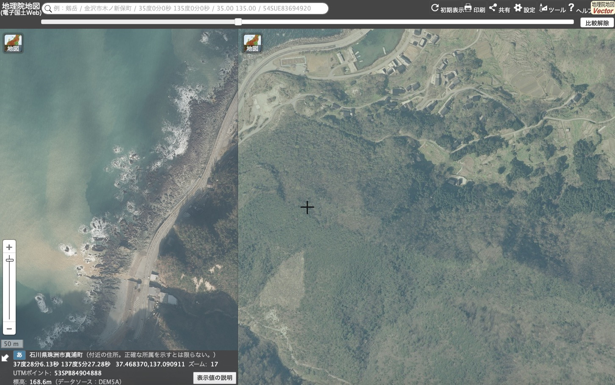Zoom out with the minus button
Screen dimensions: 615x385
(x=9, y=329)
